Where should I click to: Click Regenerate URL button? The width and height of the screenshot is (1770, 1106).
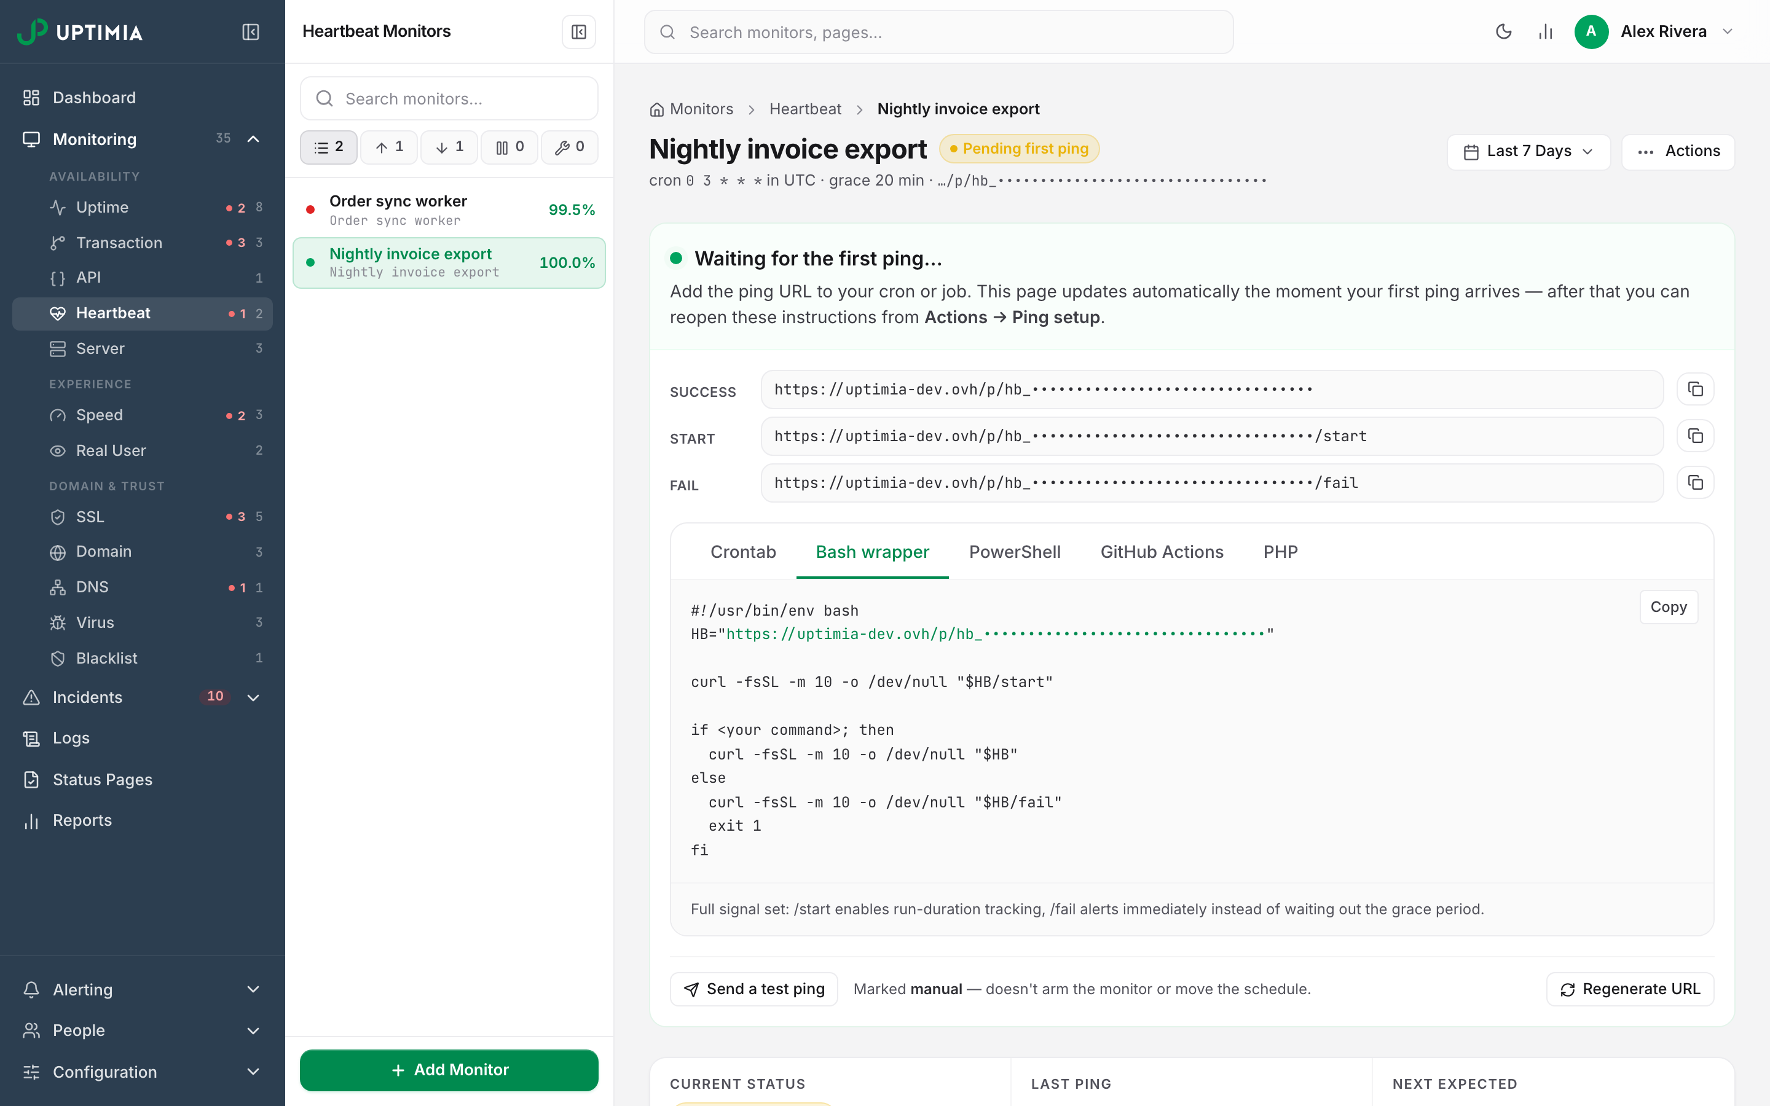(1630, 989)
